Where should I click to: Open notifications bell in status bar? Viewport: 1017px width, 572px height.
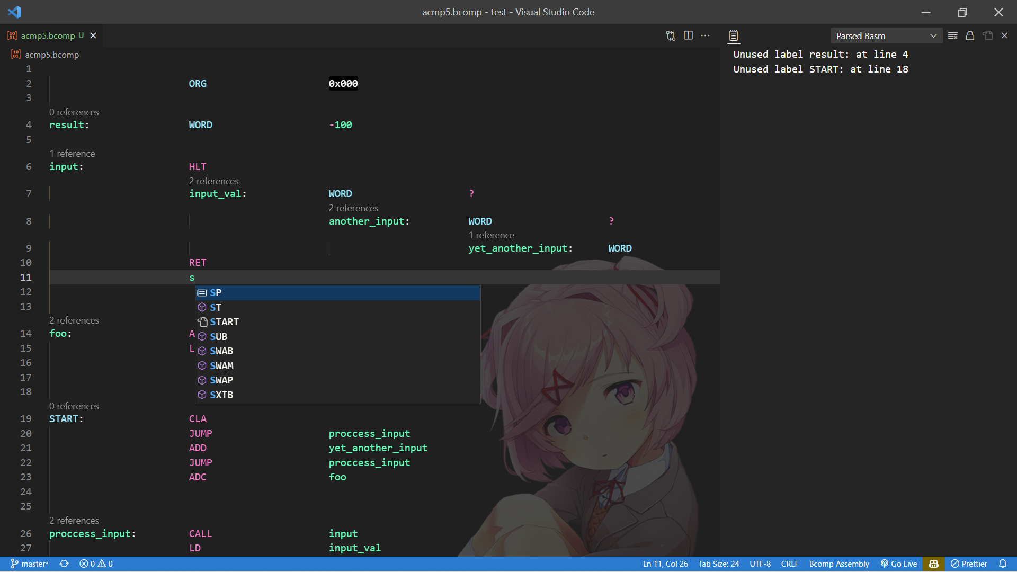pos(1003,564)
